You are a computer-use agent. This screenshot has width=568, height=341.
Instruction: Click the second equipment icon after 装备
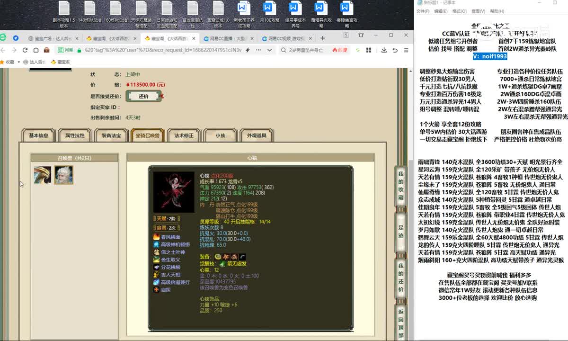click(x=226, y=256)
